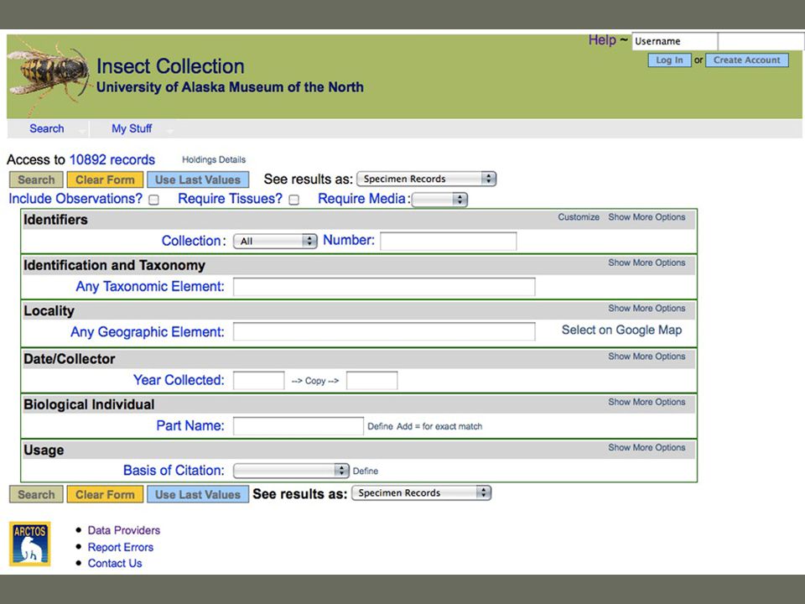
Task: Click the top Clear Form button
Action: (x=105, y=180)
